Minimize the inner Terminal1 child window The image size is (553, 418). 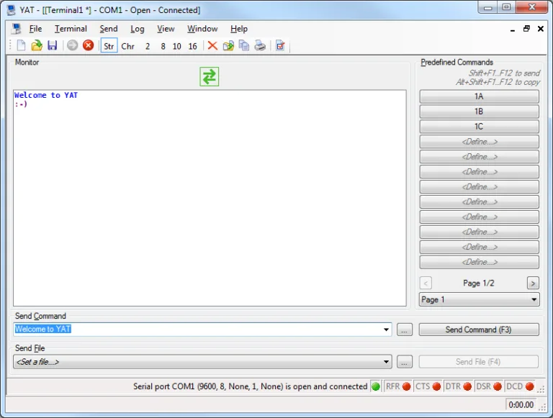(x=513, y=29)
